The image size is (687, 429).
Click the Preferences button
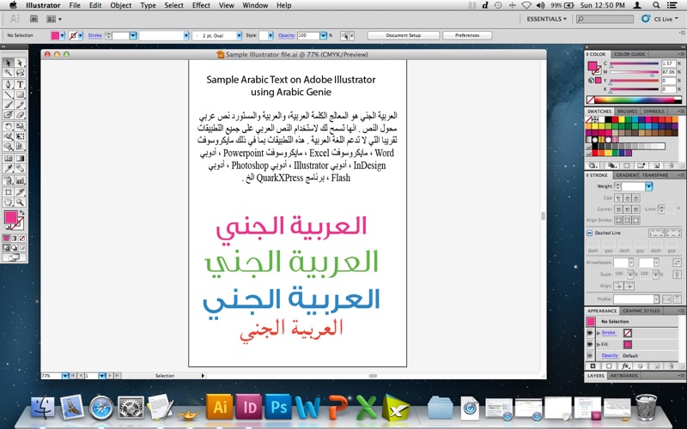(x=467, y=35)
